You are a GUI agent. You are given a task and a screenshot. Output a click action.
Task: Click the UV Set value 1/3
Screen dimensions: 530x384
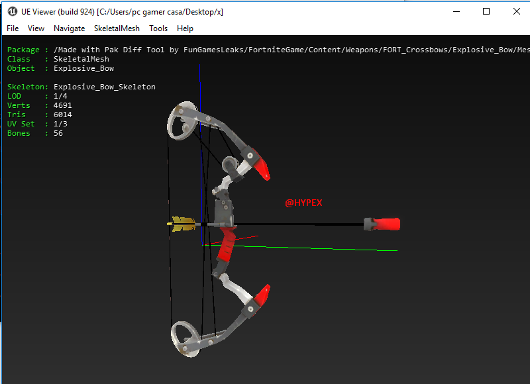[60, 124]
